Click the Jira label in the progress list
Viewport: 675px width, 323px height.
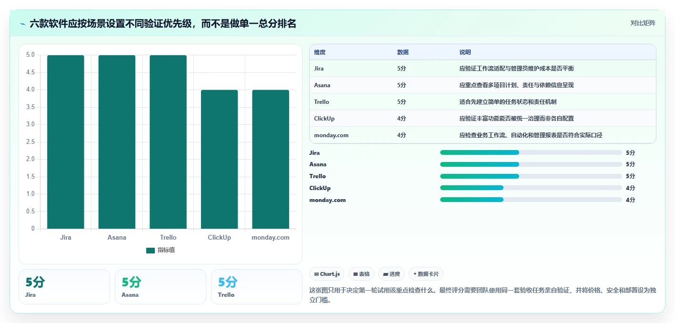(x=314, y=153)
